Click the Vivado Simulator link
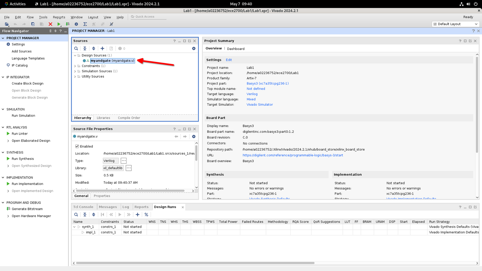 click(x=260, y=104)
